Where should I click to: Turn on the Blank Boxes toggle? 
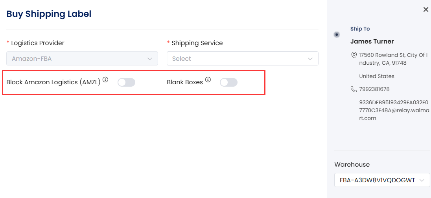(229, 82)
